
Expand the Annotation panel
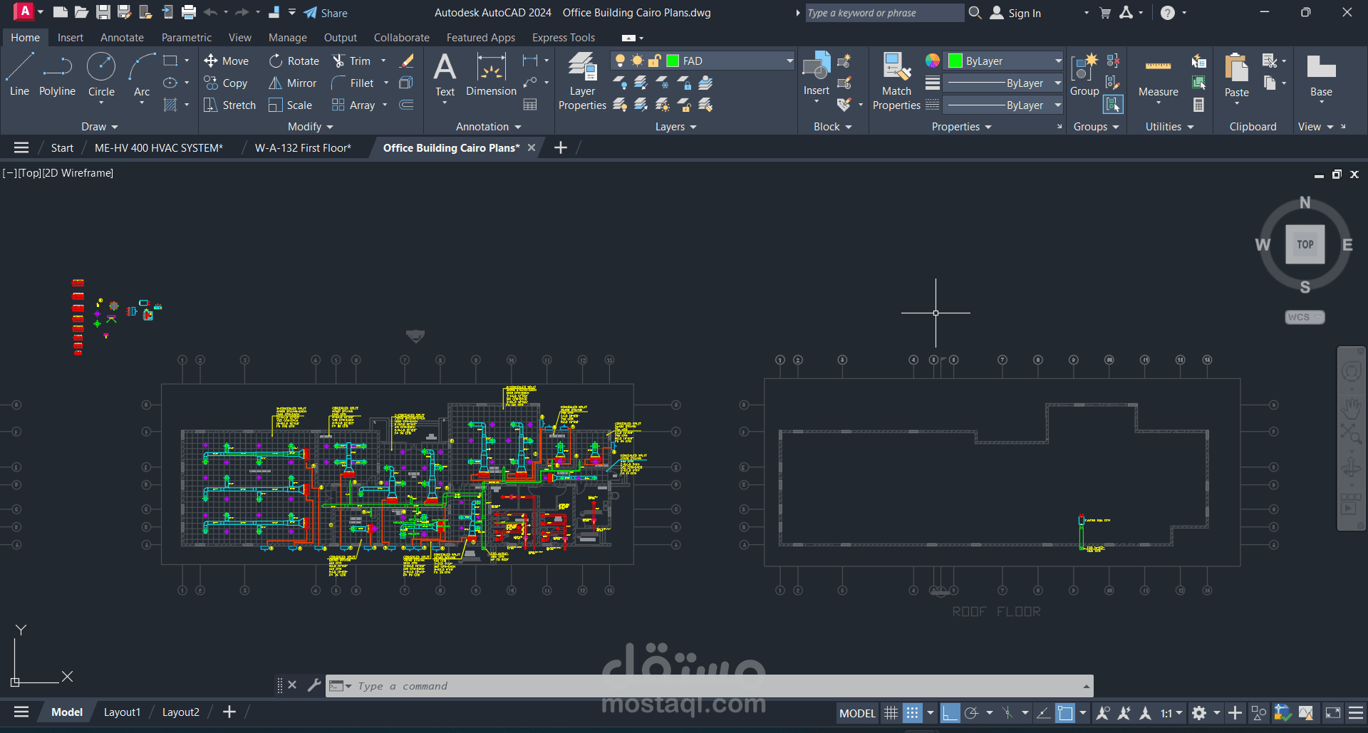click(489, 127)
